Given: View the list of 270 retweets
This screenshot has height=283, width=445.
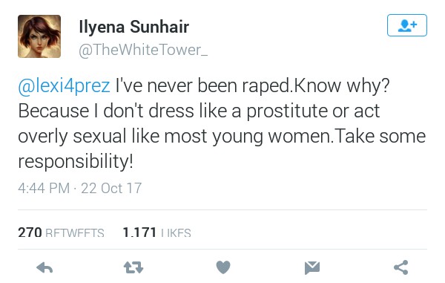Looking at the screenshot, I should (x=61, y=232).
